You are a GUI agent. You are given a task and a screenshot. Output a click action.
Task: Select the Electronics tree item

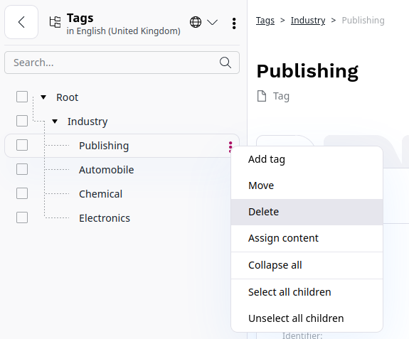[x=105, y=218]
